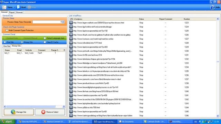Click the Start button label
This screenshot has width=221, height=124.
tap(23, 7)
